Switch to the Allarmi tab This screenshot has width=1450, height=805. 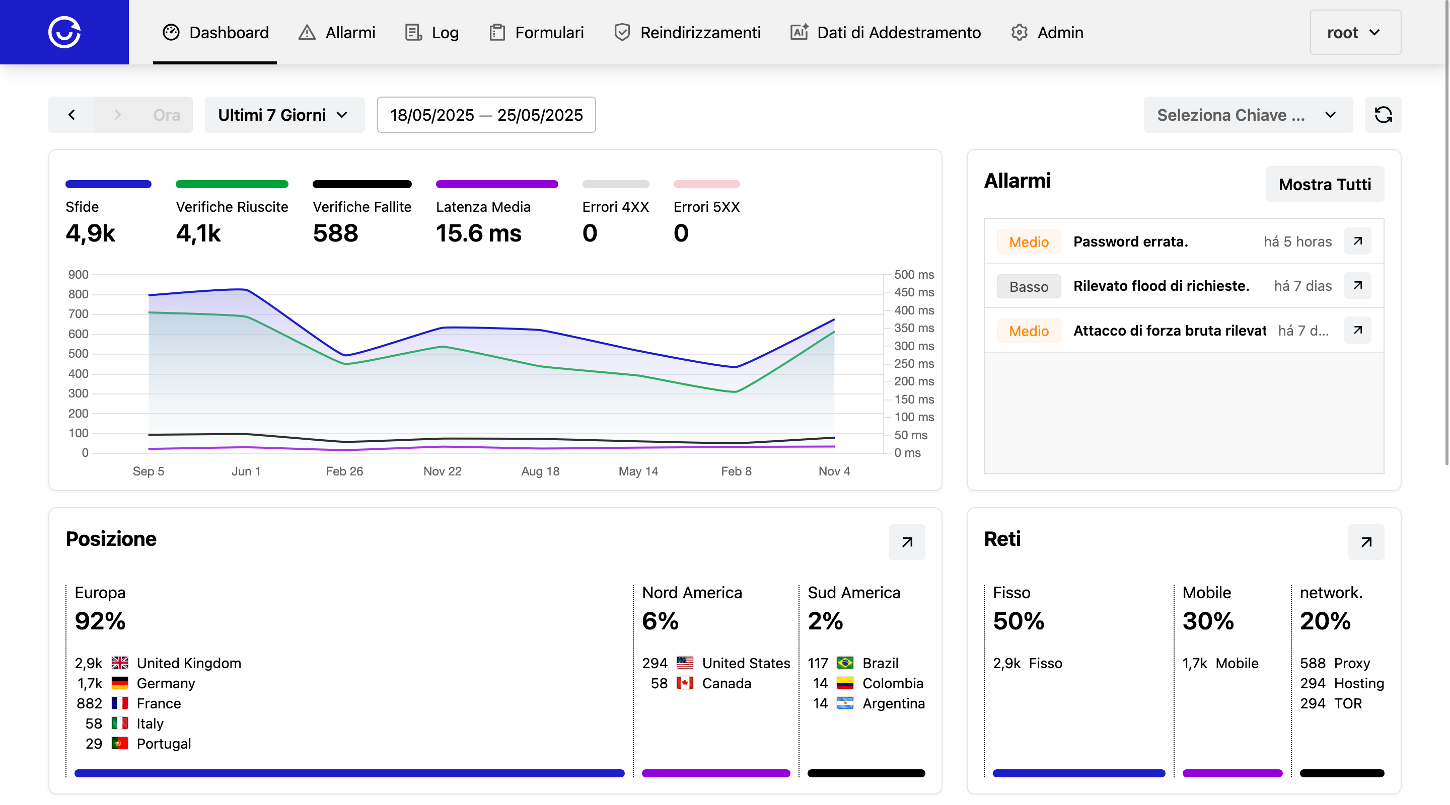[x=337, y=33]
